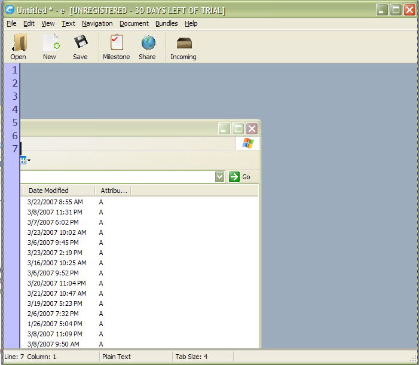The height and width of the screenshot is (365, 419).
Task: Open the Incoming tray icon
Action: click(x=184, y=43)
